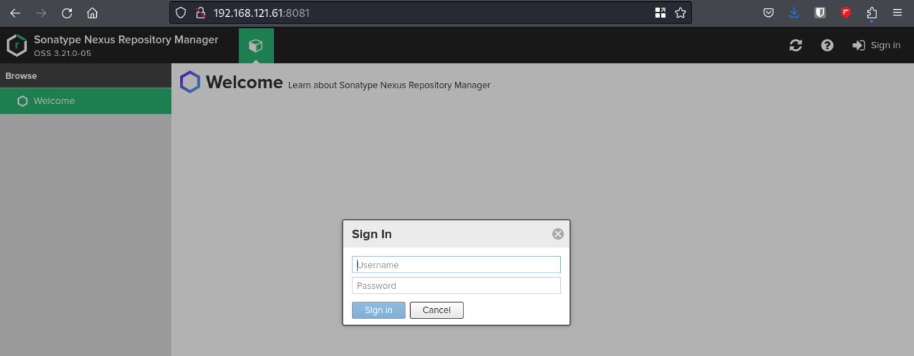This screenshot has height=356, width=914.
Task: Open the browser extensions puzzle icon
Action: point(872,13)
